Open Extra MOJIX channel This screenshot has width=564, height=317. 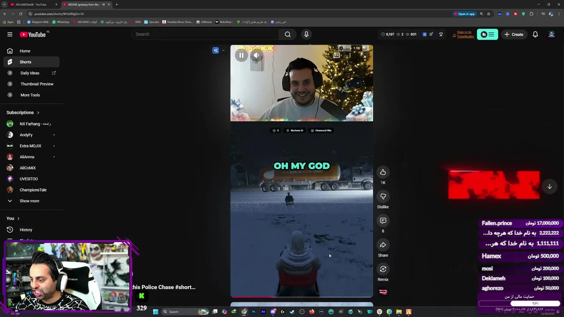[x=31, y=146]
